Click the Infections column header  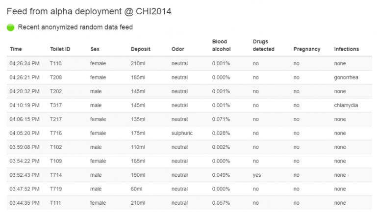pos(347,49)
